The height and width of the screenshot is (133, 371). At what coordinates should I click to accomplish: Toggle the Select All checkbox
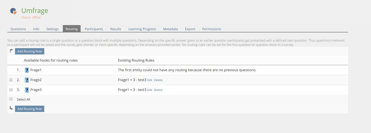11,99
